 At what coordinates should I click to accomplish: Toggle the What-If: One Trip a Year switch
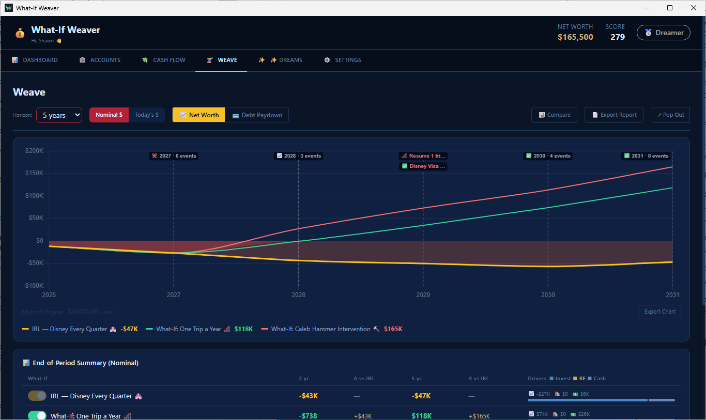click(x=37, y=416)
